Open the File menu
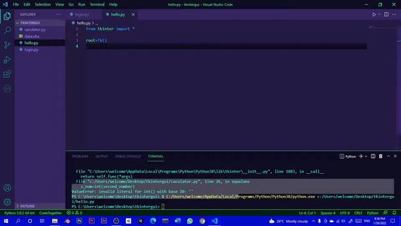 16,4
